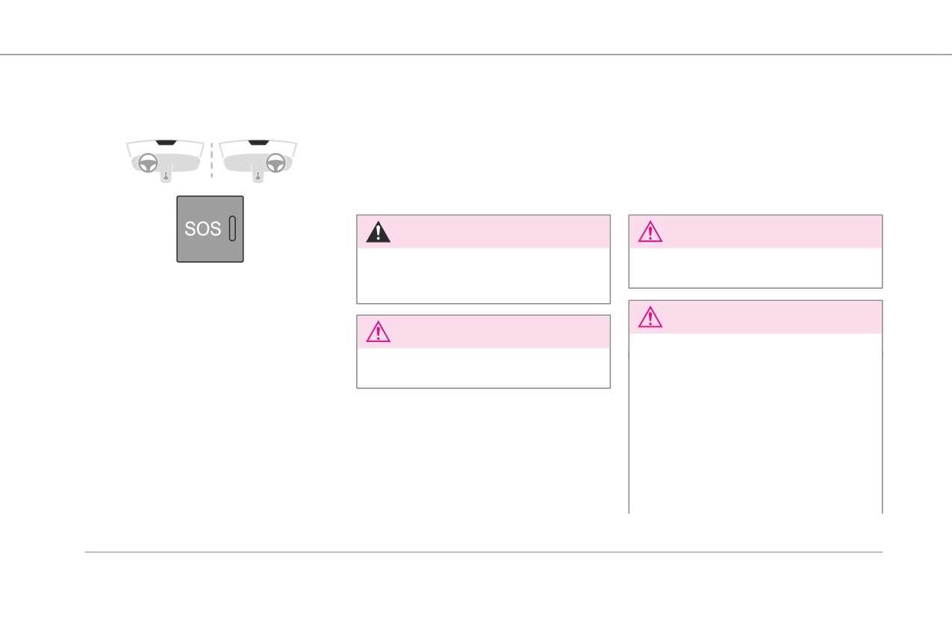Click pink caution triangle below the black-warning box
This screenshot has width=952, height=642.
tap(379, 332)
